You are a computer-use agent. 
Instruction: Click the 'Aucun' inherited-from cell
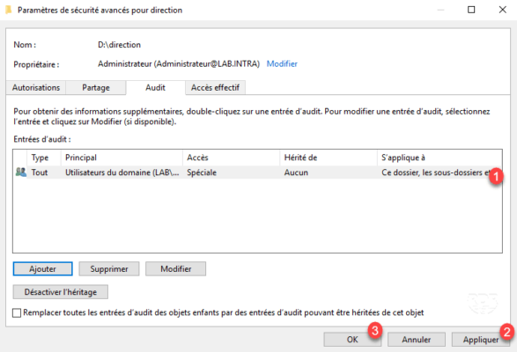(296, 172)
